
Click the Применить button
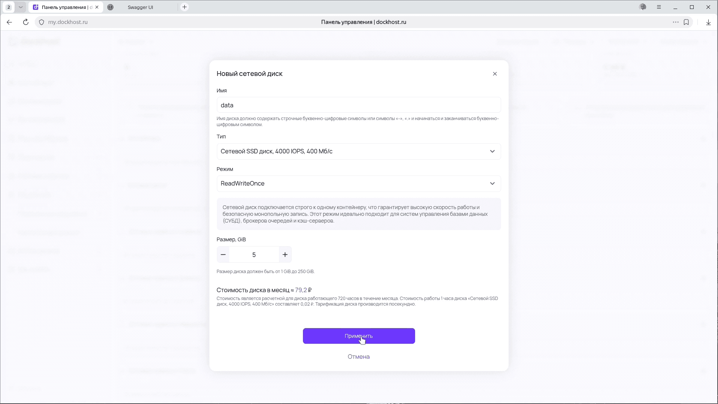tap(359, 336)
